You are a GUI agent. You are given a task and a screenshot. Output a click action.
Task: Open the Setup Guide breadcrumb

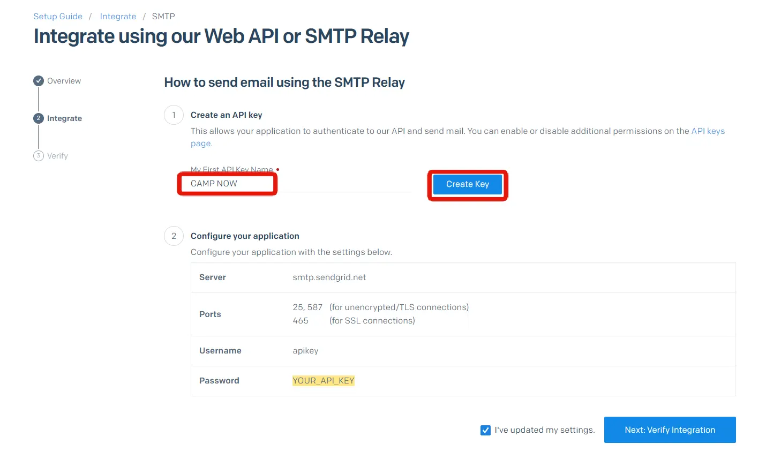[x=57, y=16]
